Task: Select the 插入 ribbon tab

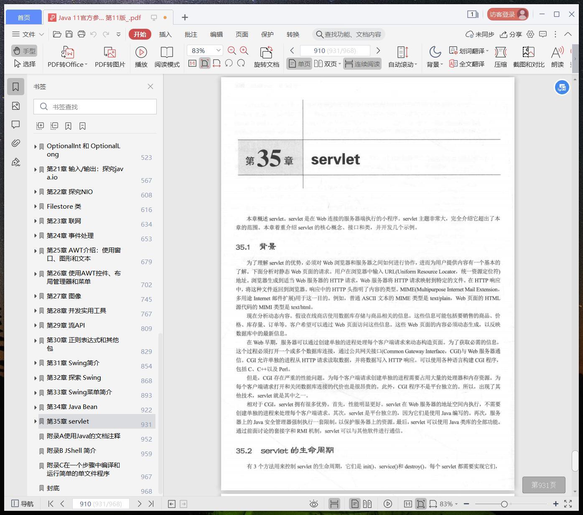Action: click(x=165, y=34)
